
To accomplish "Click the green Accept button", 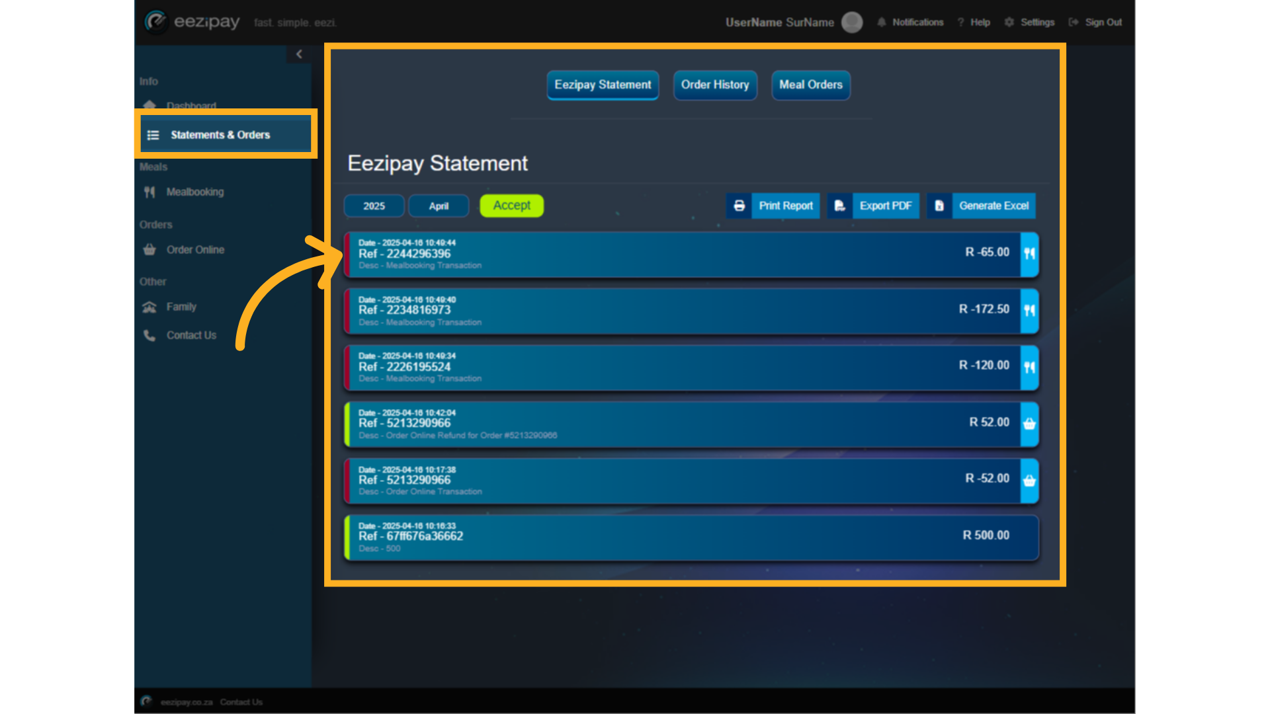I will (x=511, y=206).
